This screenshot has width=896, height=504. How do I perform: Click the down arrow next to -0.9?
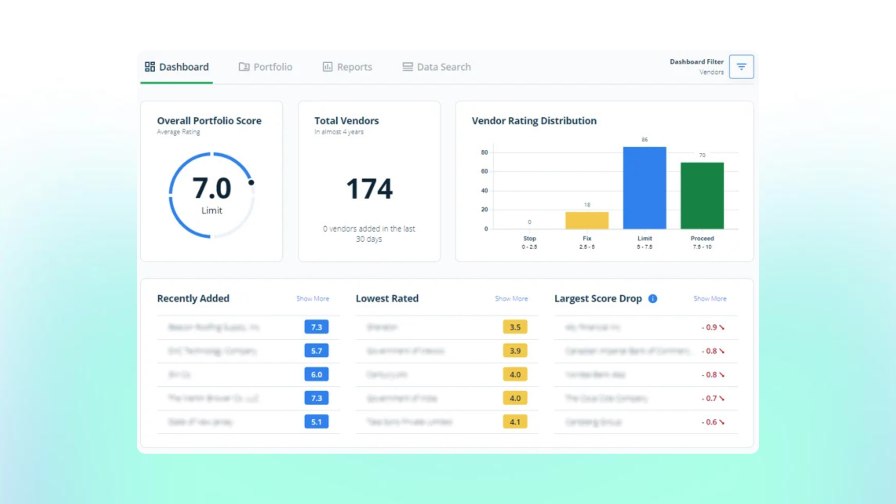[722, 327]
